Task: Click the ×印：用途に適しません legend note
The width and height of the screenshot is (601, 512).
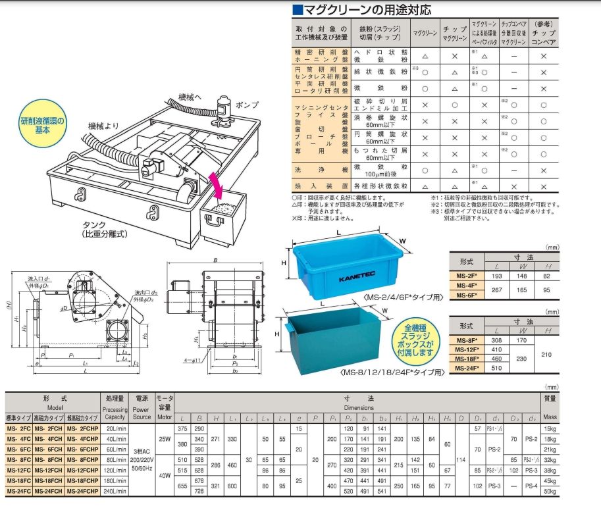Action: coord(323,218)
